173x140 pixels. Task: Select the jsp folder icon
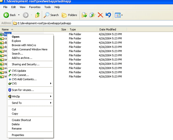click(x=2, y=64)
